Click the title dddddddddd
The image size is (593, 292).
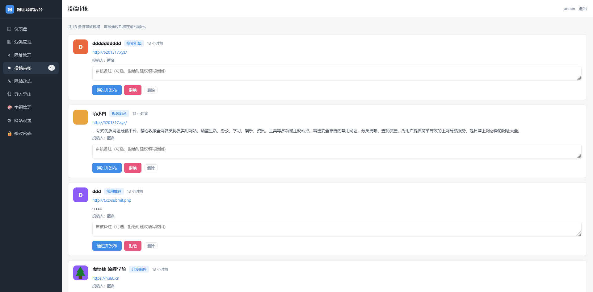(107, 43)
